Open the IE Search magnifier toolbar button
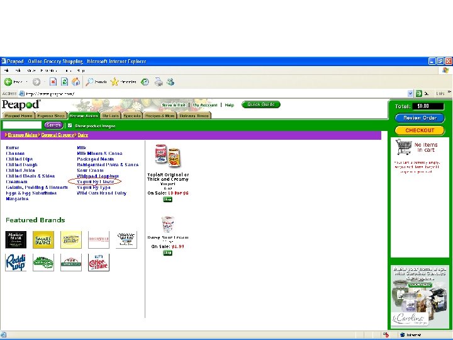Viewport: 453px width, 340px height. (96, 82)
